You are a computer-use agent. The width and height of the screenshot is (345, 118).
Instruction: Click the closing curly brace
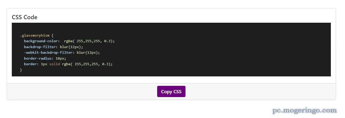coord(21,70)
